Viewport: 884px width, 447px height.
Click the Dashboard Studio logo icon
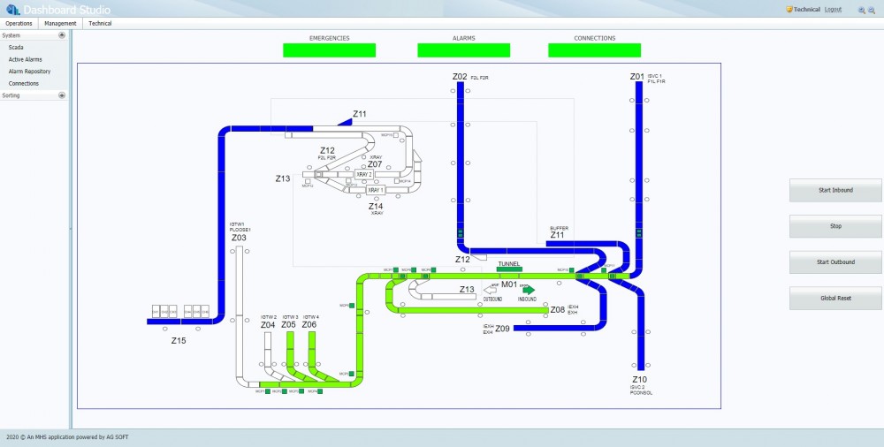(x=12, y=10)
